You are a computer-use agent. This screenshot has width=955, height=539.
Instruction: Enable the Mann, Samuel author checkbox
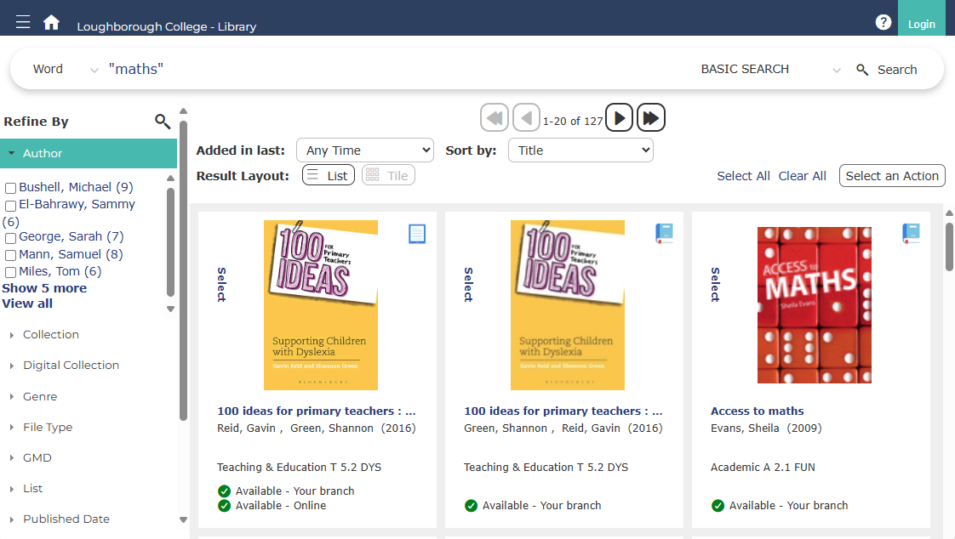tap(10, 255)
